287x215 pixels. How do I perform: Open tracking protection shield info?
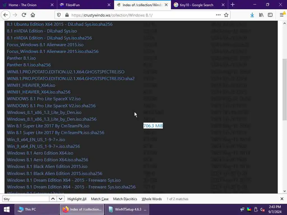pos(59,15)
